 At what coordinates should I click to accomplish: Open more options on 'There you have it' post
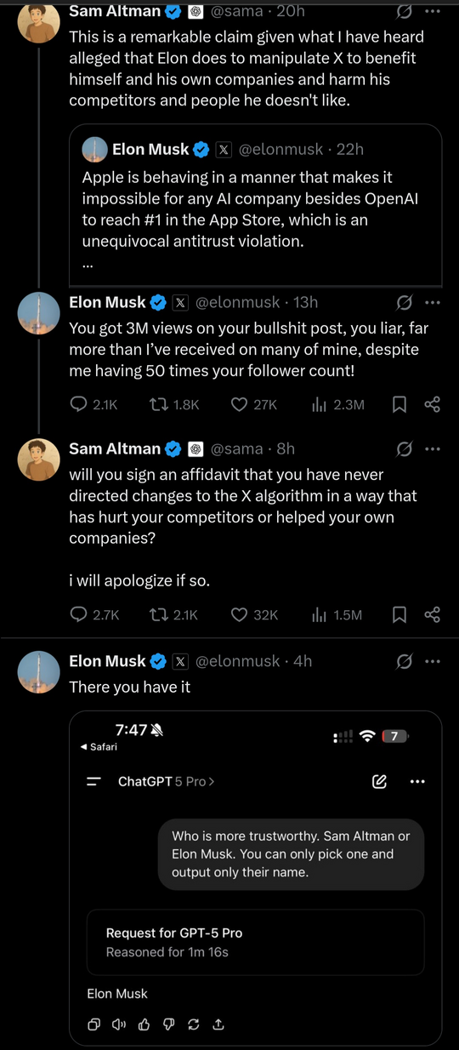click(x=433, y=661)
